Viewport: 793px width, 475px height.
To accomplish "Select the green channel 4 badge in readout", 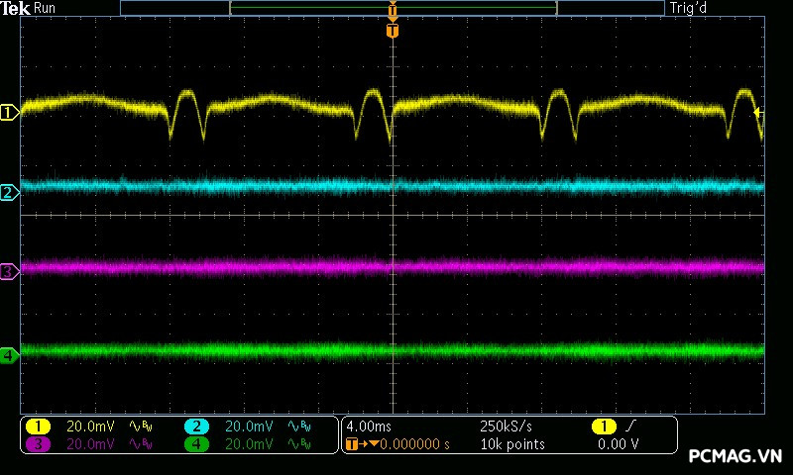I will tap(196, 444).
